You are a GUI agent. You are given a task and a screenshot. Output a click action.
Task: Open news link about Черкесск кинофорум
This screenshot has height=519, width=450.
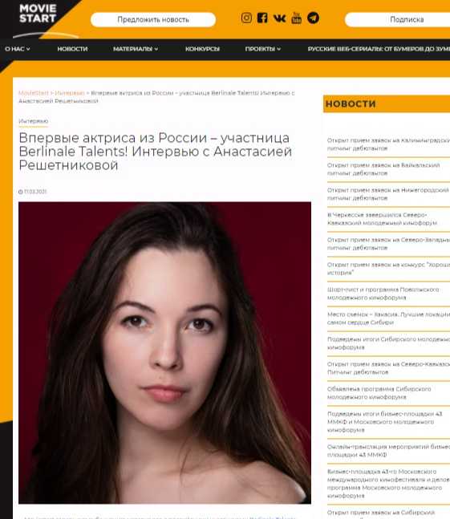tap(382, 219)
